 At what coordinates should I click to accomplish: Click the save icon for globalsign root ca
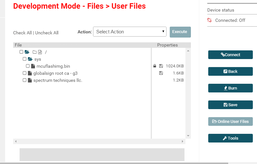(161, 73)
